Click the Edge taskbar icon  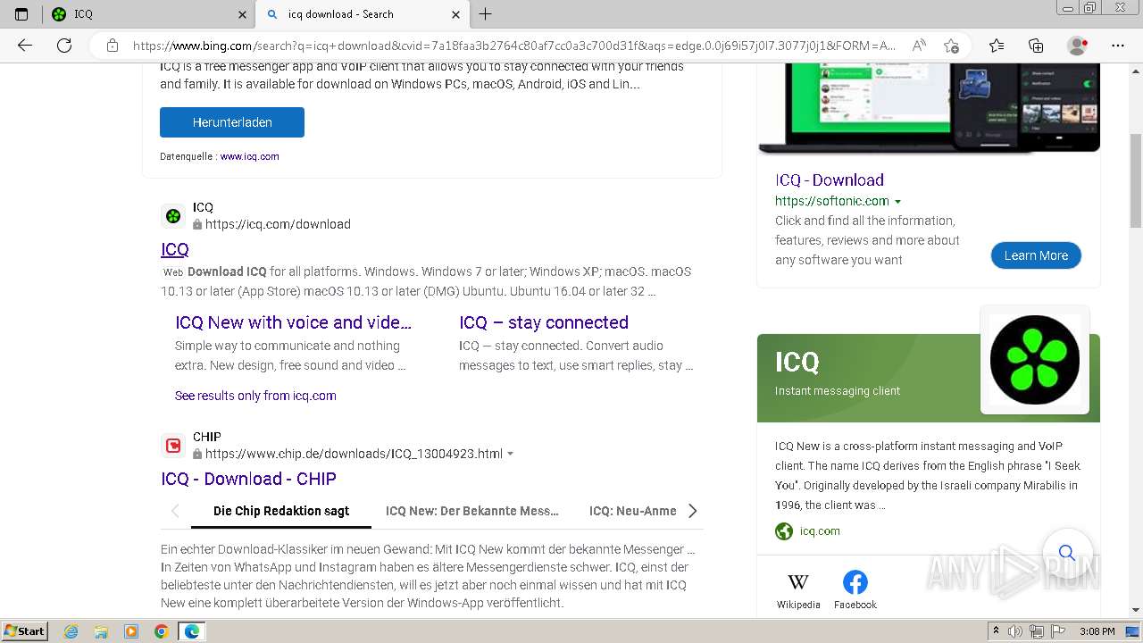click(191, 631)
